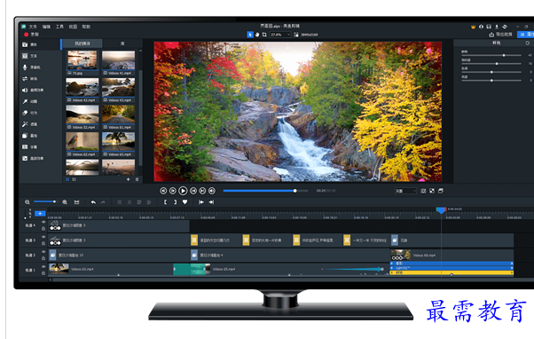Take a snapshot of the preview with the camera icon

click(x=423, y=191)
